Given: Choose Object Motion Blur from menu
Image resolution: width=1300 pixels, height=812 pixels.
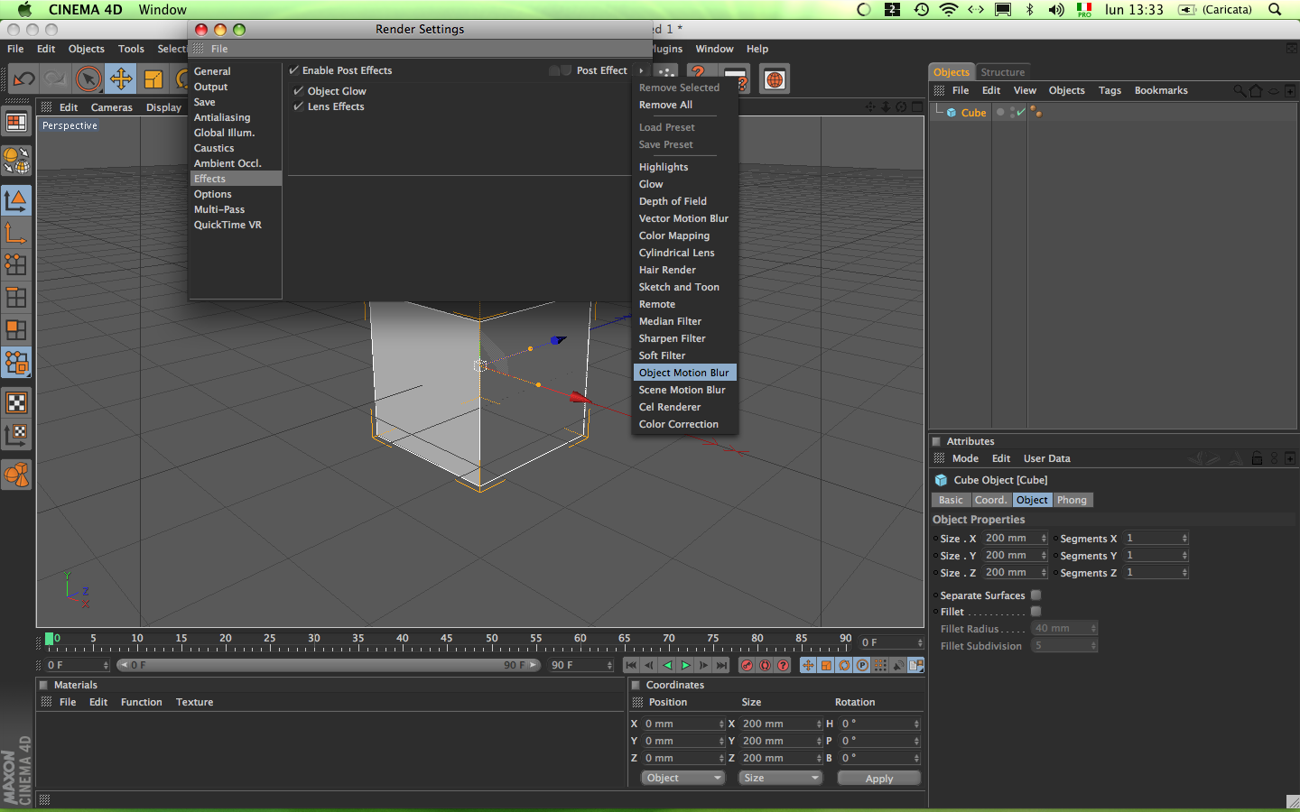Looking at the screenshot, I should [x=683, y=373].
